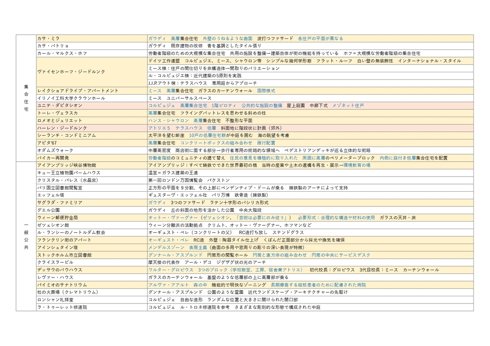Select the トーレ・ヴェラスカ cell

[91, 113]
